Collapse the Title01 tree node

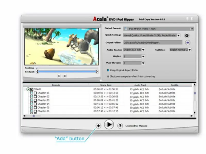coord(25,89)
